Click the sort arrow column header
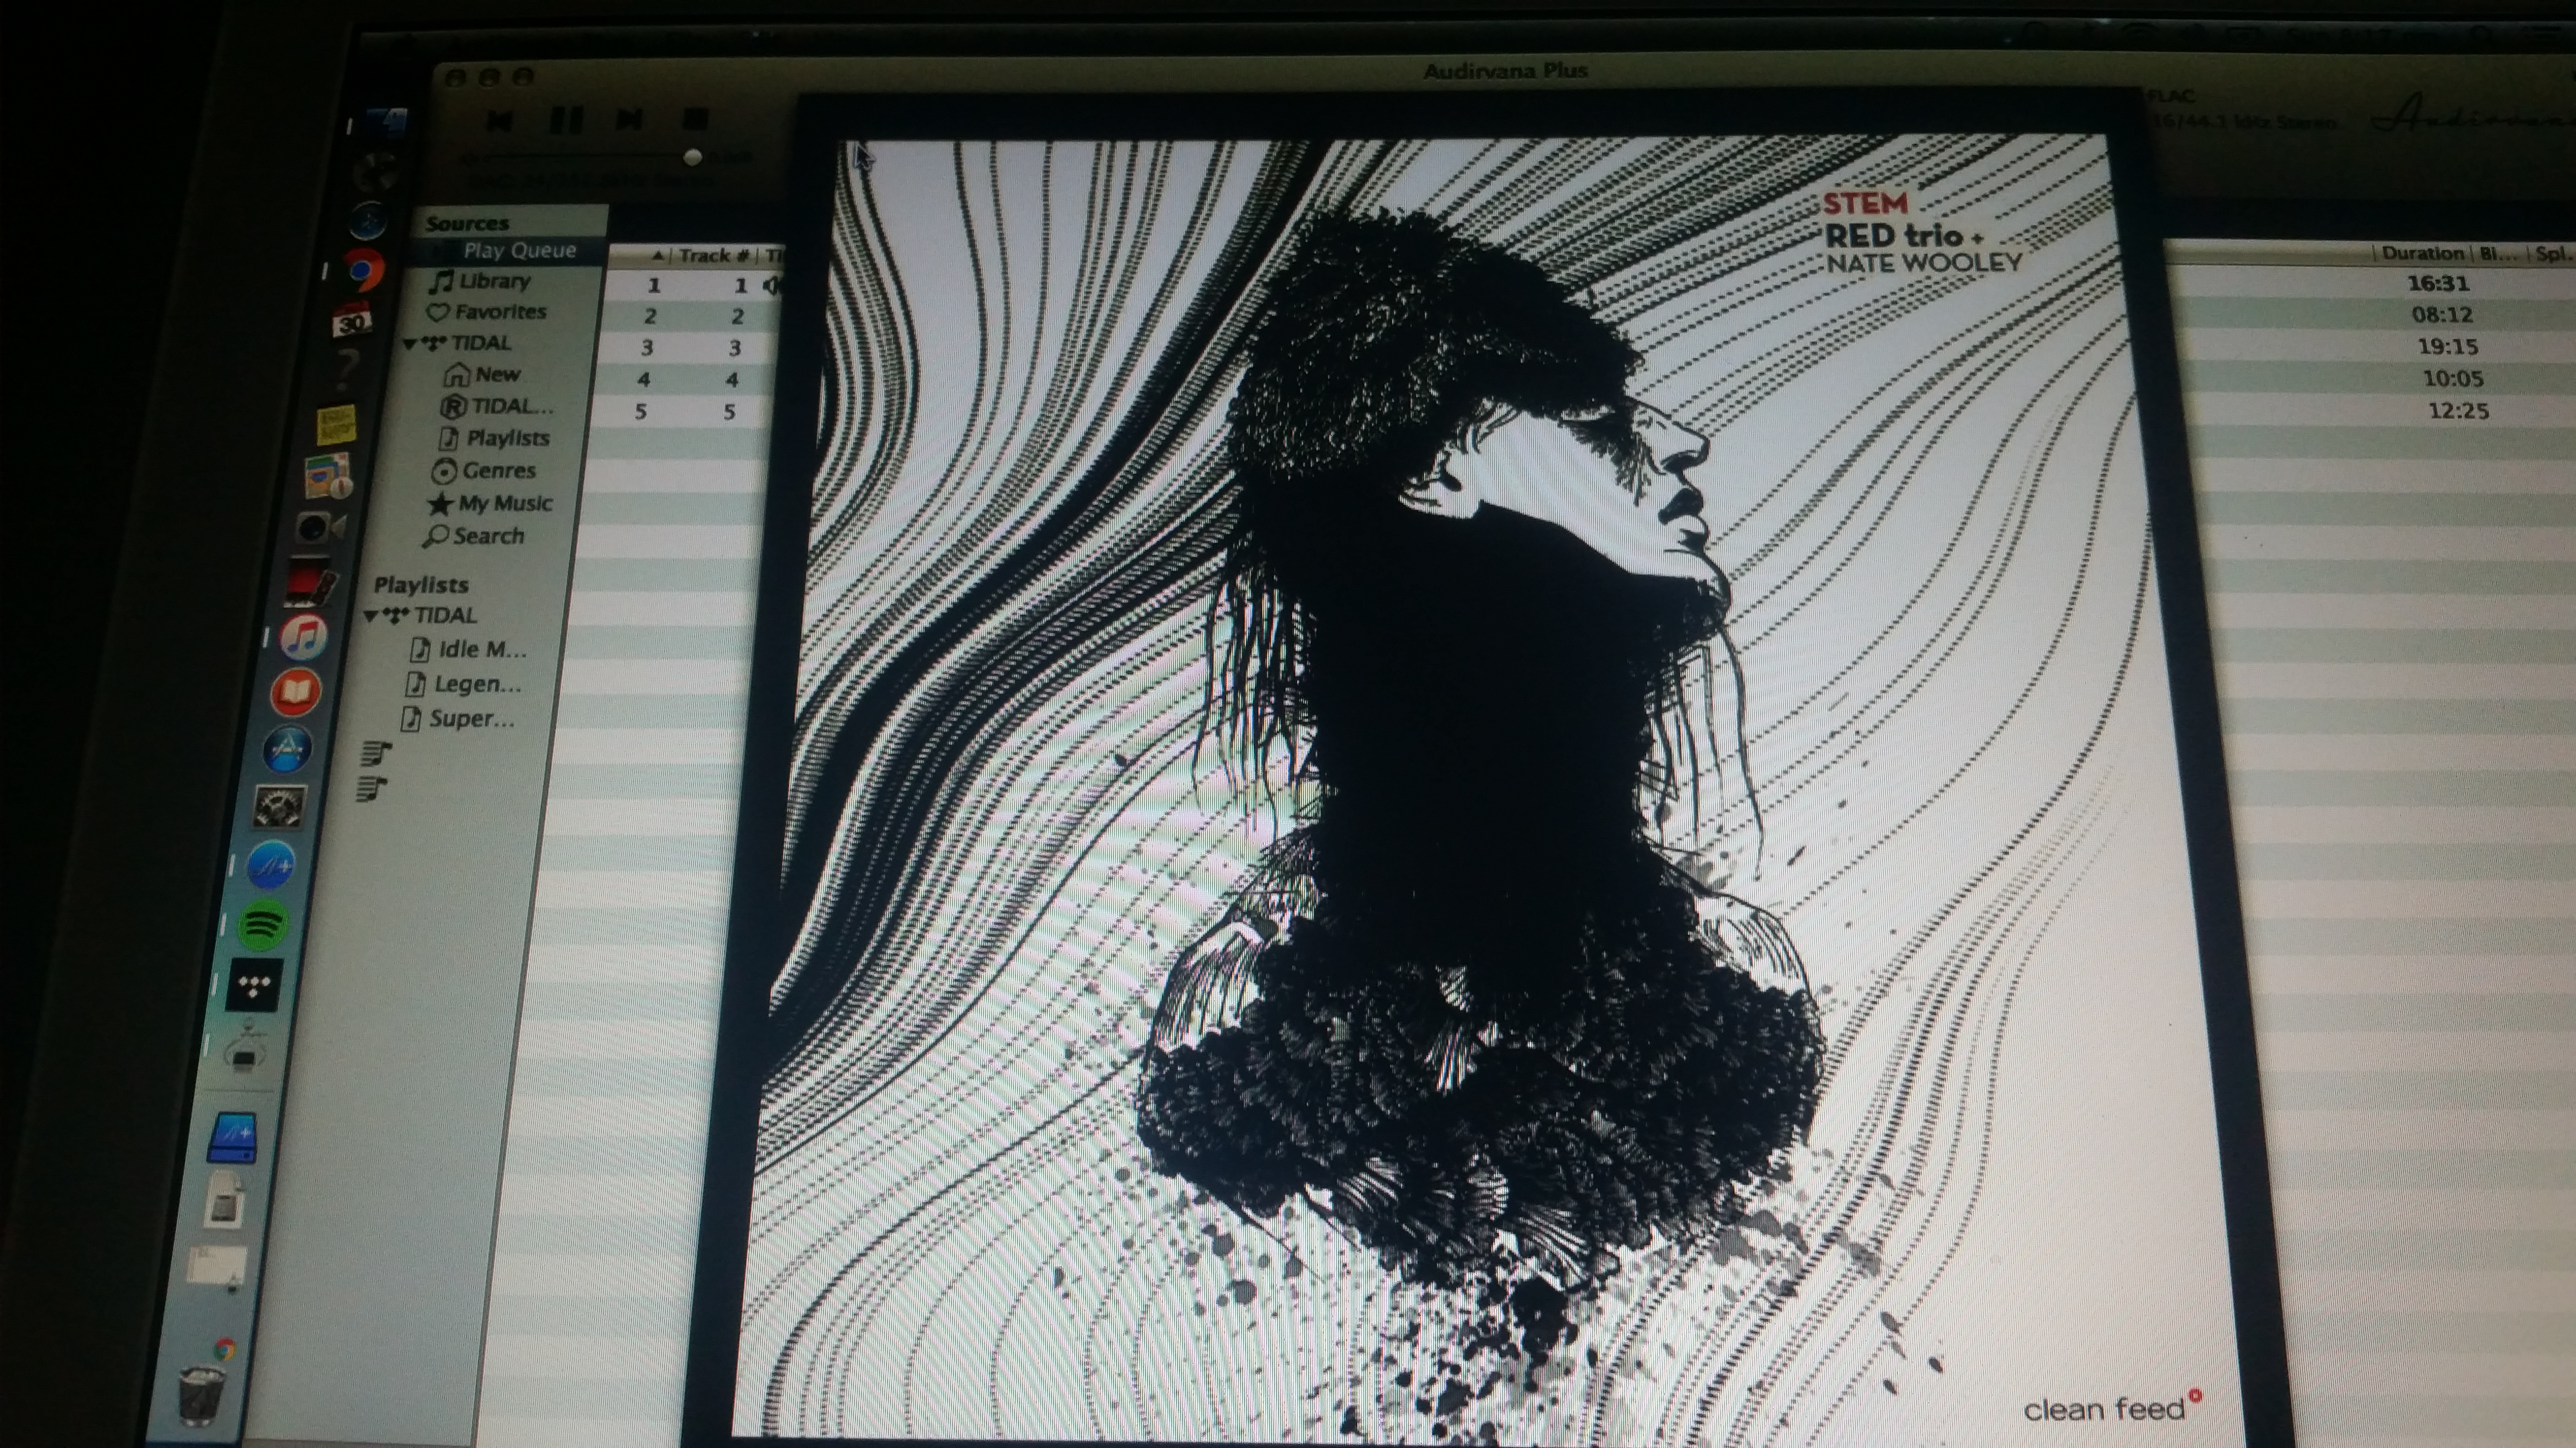 pos(657,257)
